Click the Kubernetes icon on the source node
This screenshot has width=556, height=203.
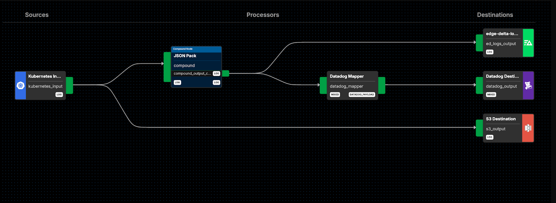[21, 86]
